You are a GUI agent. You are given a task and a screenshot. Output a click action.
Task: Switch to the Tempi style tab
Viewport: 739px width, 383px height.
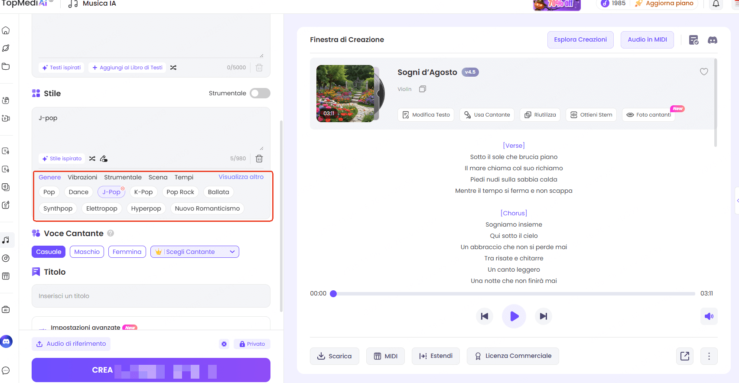click(184, 177)
